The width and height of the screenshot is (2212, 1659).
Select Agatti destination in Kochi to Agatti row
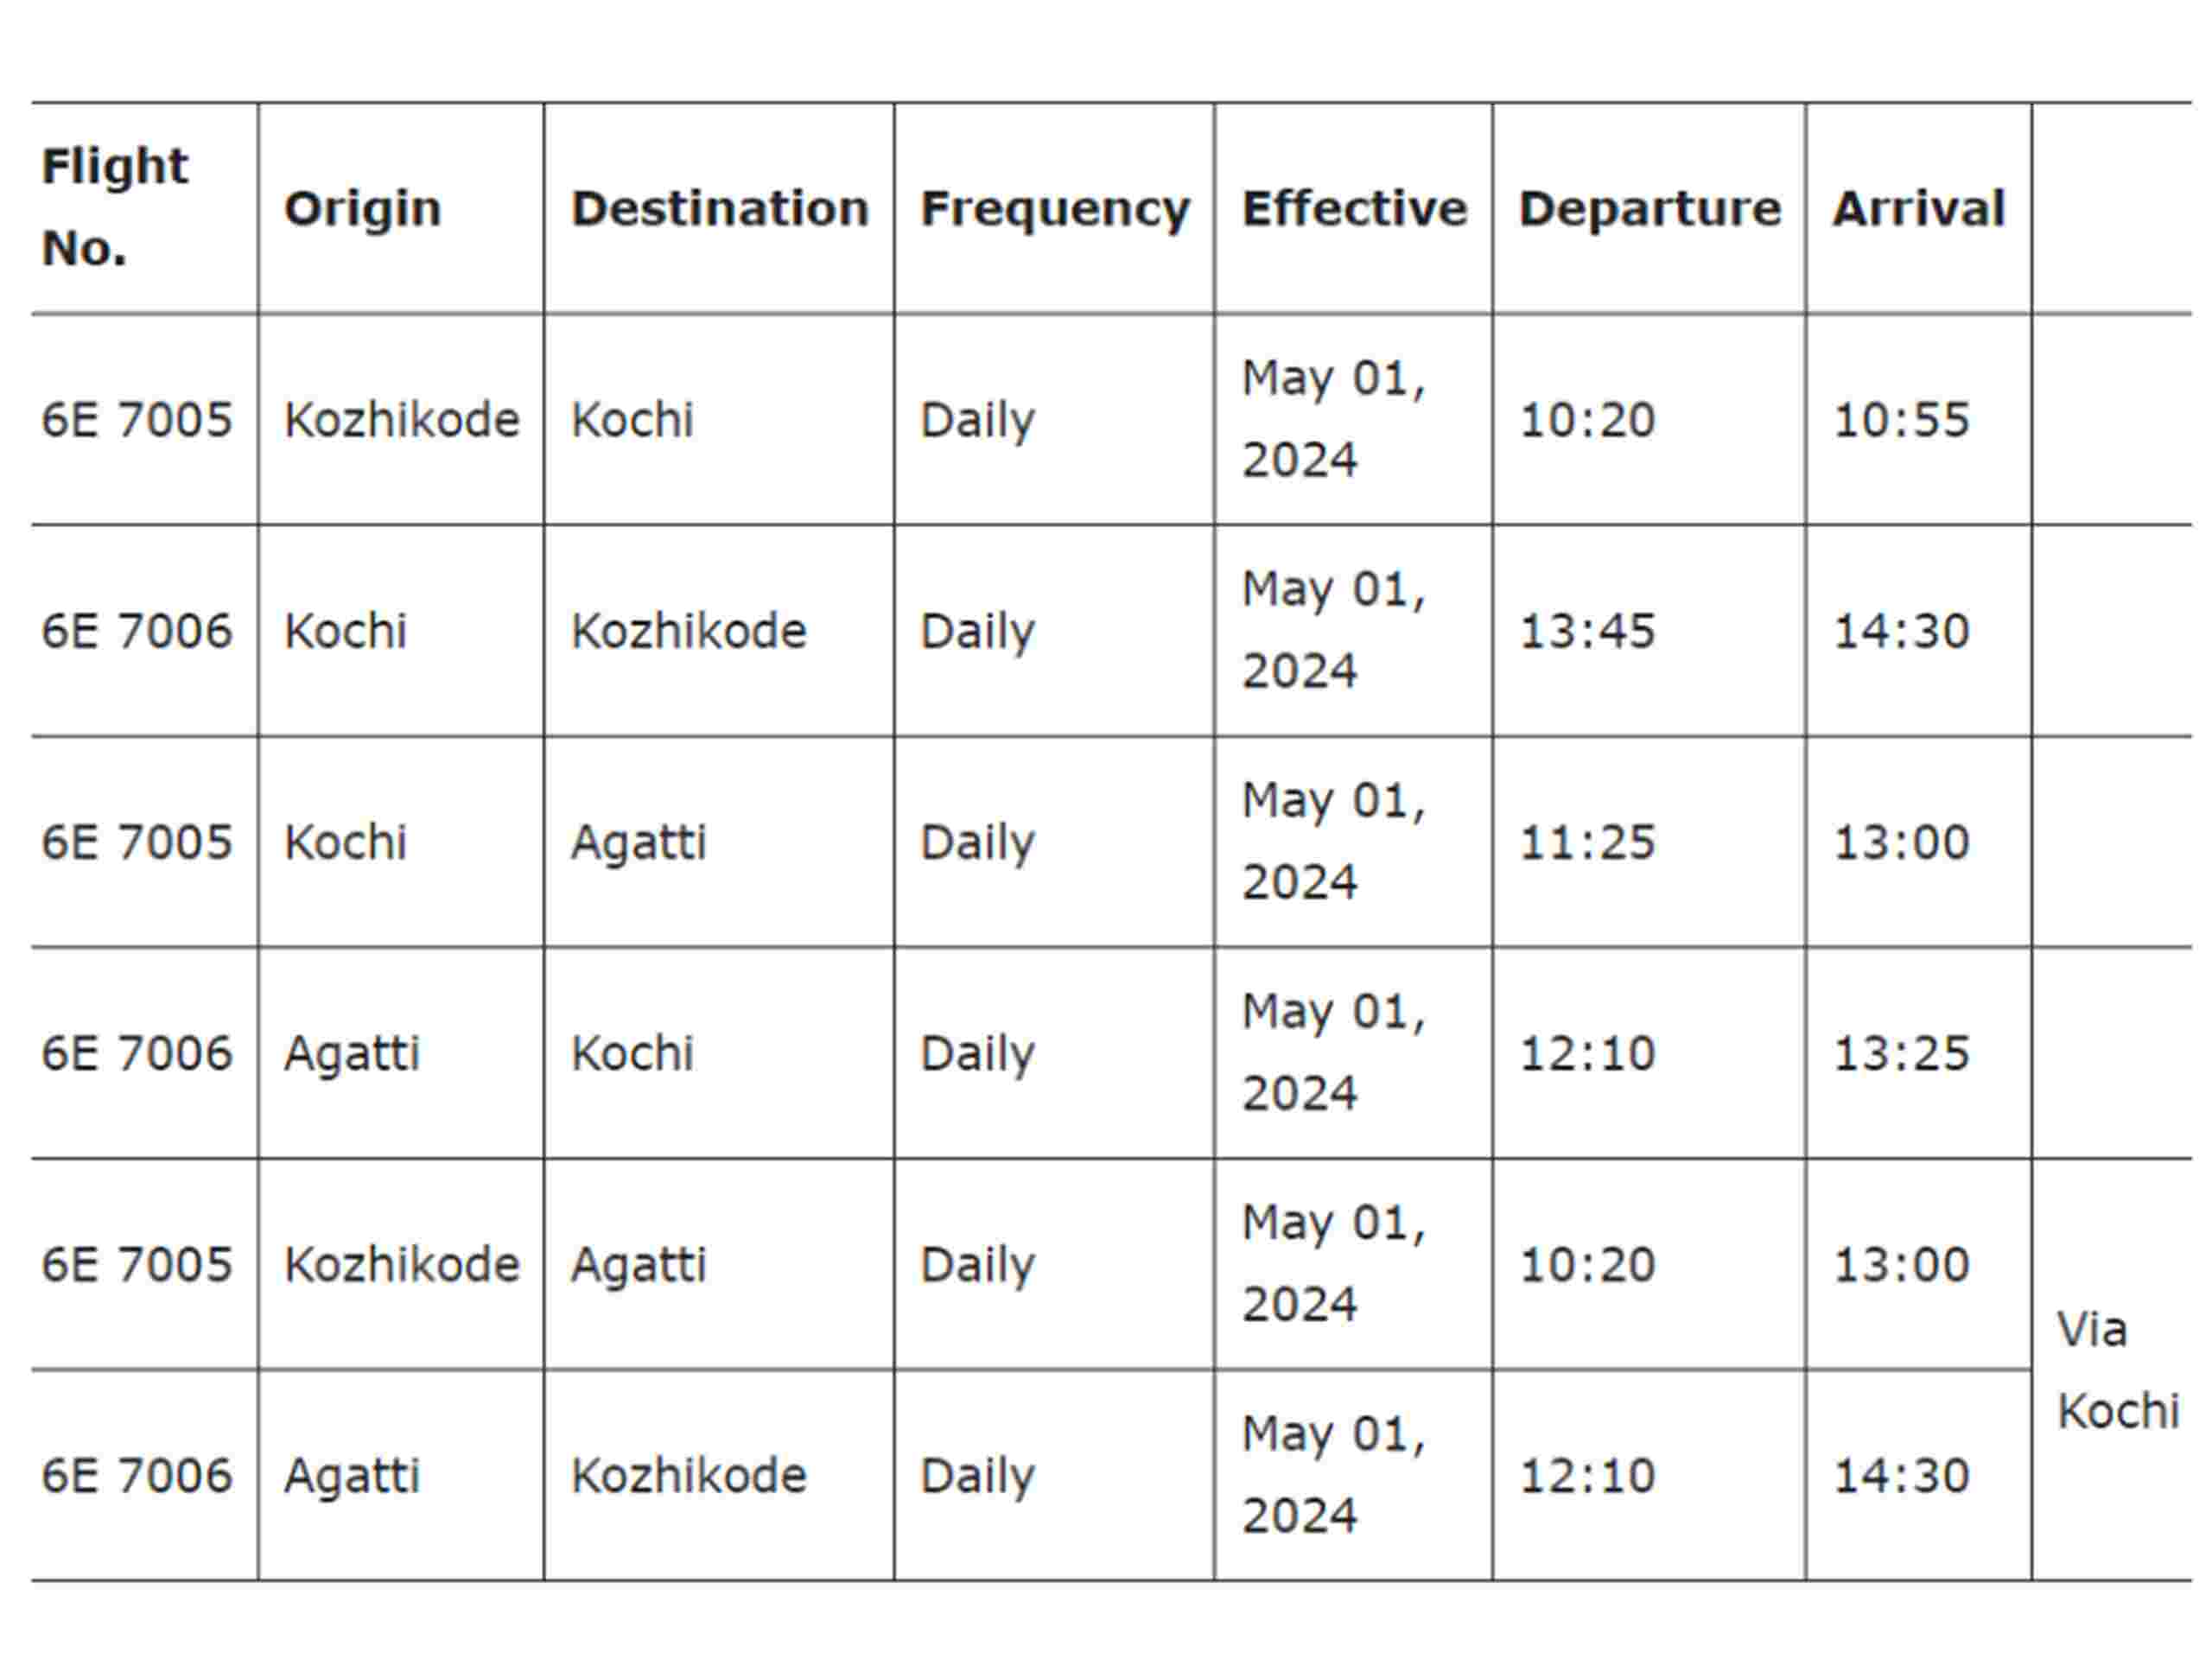638,842
